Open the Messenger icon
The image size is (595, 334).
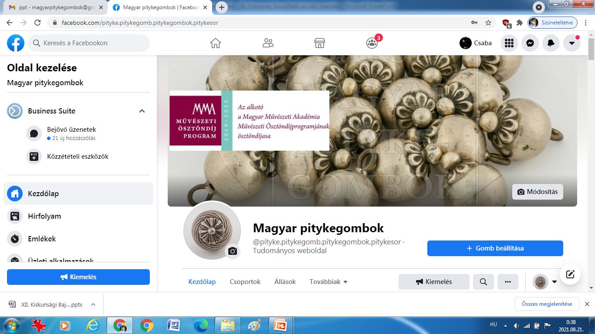[x=530, y=43]
